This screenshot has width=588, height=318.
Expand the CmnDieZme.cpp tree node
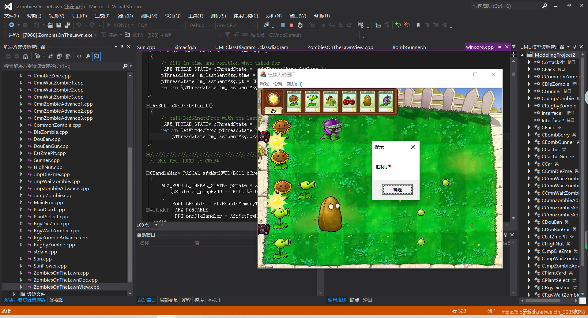(x=21, y=76)
